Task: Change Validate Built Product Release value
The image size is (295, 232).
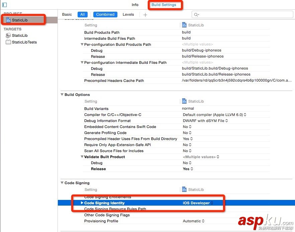Action: pyautogui.click(x=188, y=169)
